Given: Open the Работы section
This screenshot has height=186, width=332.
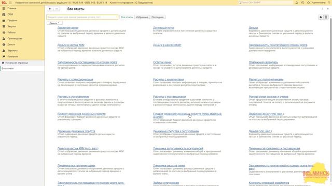Looking at the screenshot, I should pos(11,33).
